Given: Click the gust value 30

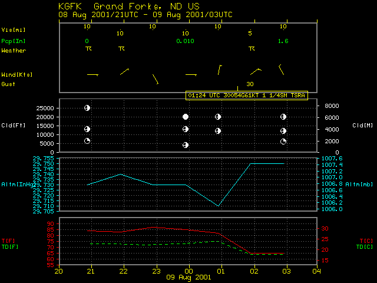Looking at the screenshot, I should (250, 84).
